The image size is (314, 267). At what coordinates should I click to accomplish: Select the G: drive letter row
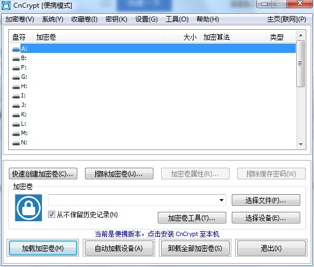(153, 77)
